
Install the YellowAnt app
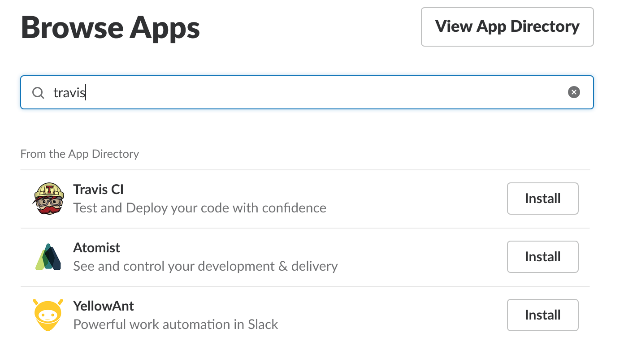click(542, 315)
